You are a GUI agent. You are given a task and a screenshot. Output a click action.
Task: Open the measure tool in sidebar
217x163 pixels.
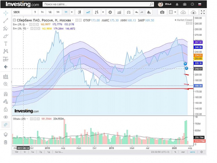[6, 77]
